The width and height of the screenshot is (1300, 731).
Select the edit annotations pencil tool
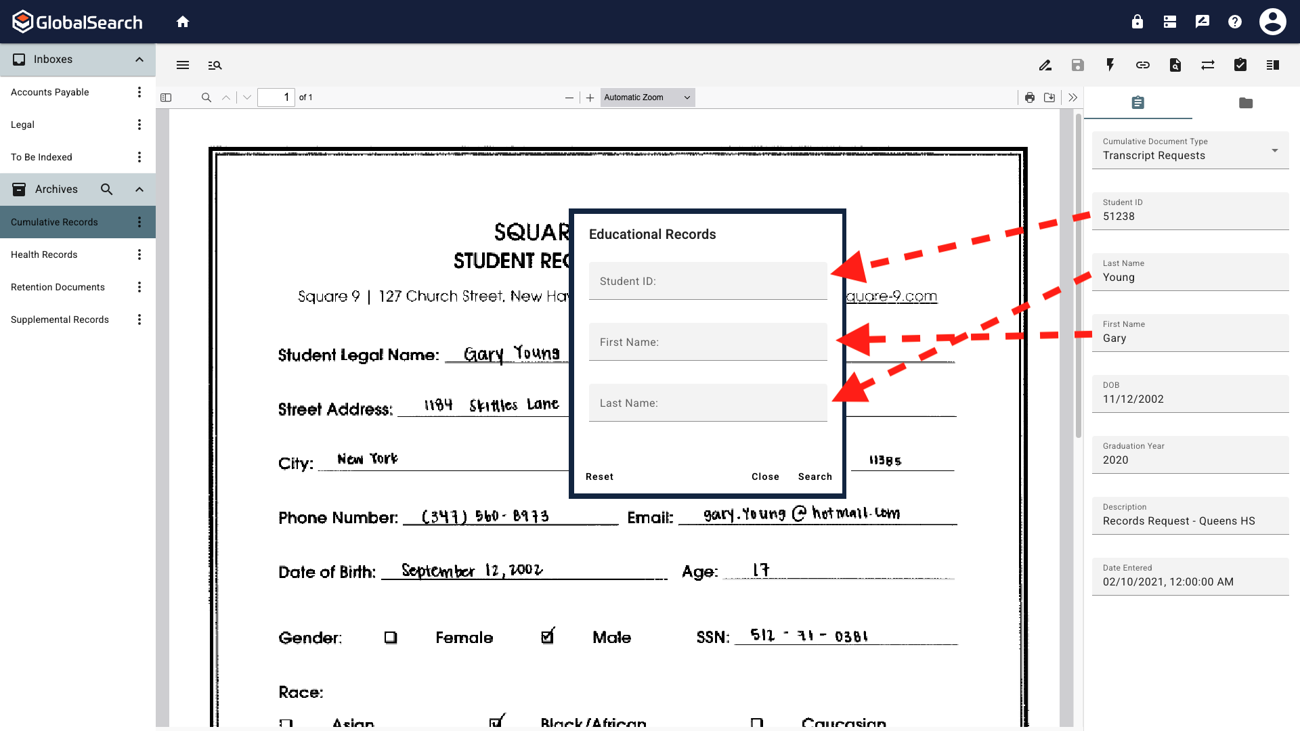pyautogui.click(x=1045, y=65)
